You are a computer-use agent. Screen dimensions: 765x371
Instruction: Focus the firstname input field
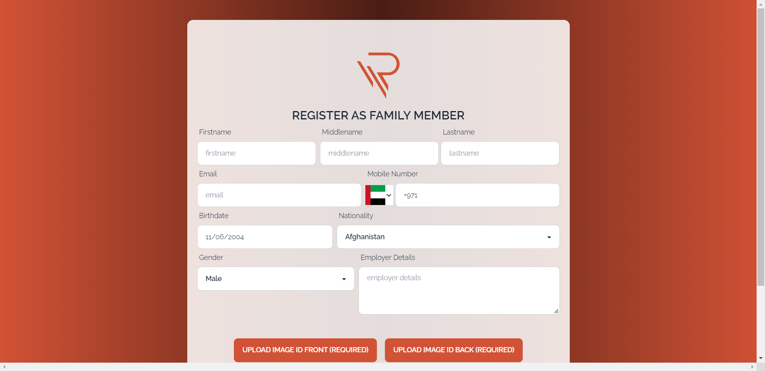(257, 153)
